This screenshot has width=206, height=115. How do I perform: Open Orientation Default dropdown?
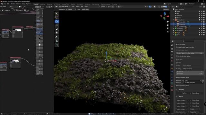[71, 10]
